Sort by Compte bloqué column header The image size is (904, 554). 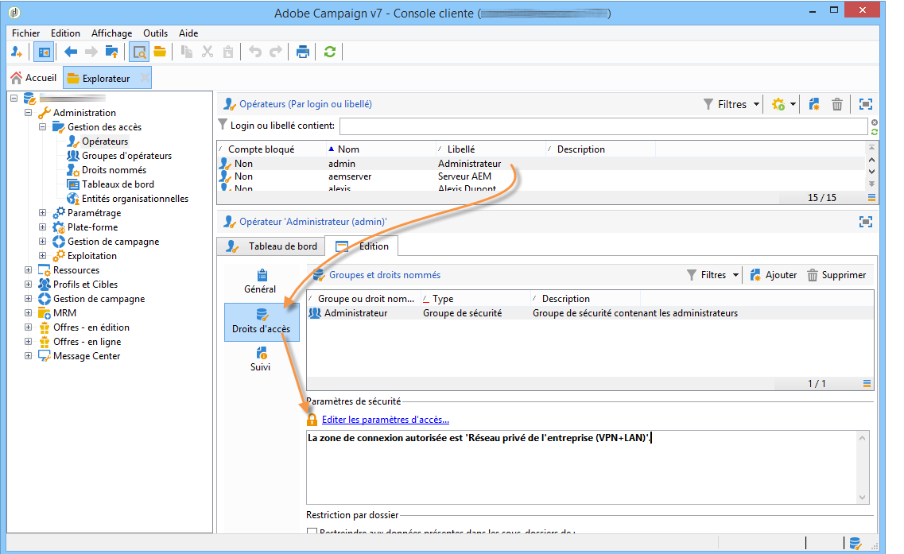(272, 149)
